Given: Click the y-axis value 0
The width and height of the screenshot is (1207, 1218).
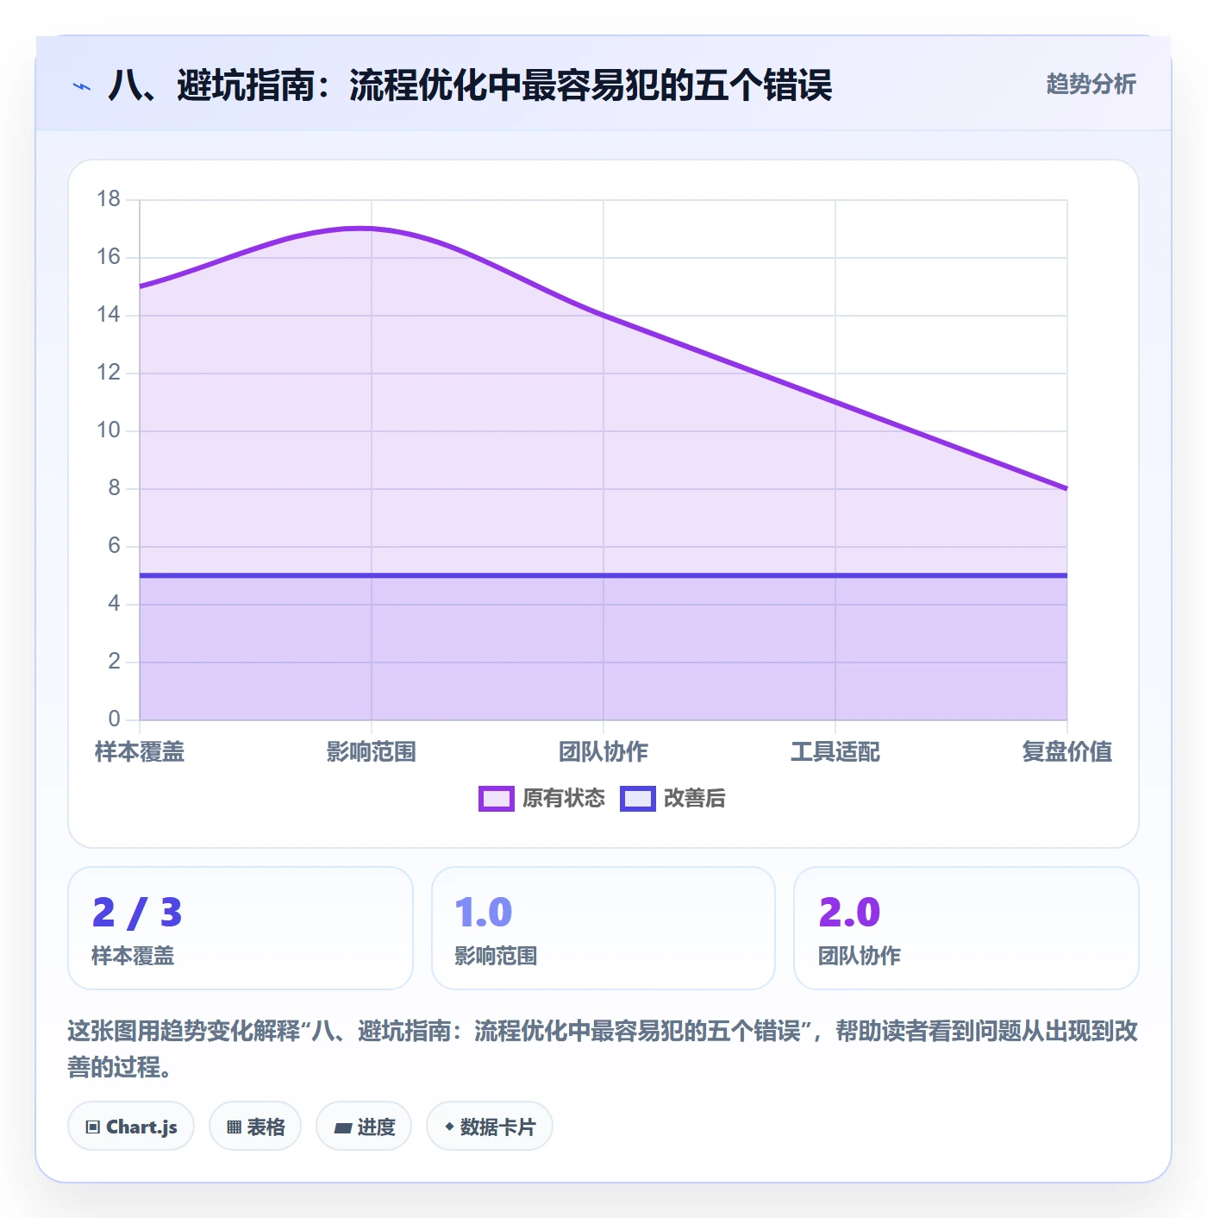Looking at the screenshot, I should point(114,719).
